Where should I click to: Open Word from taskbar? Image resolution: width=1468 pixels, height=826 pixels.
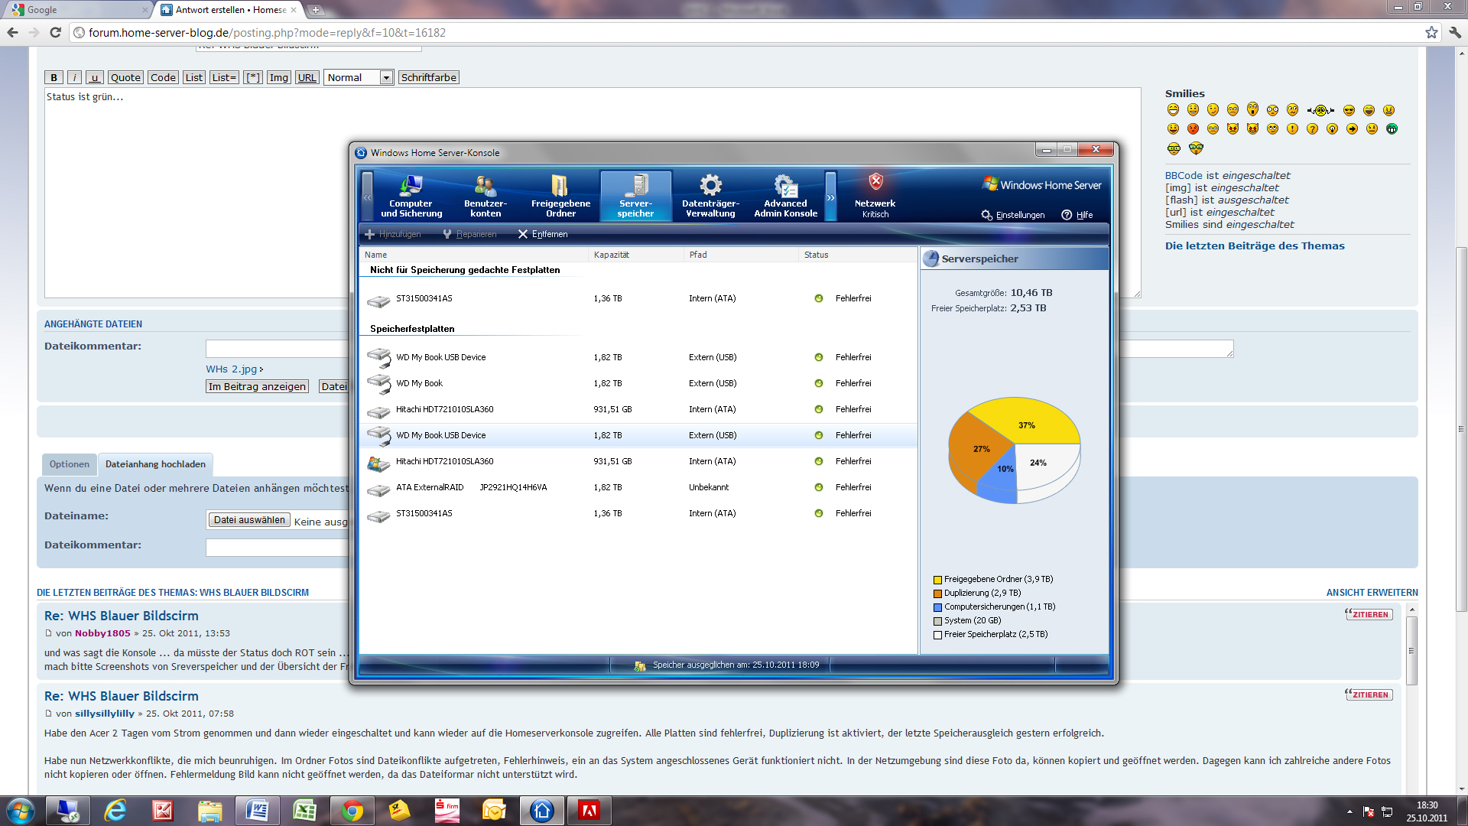(257, 811)
